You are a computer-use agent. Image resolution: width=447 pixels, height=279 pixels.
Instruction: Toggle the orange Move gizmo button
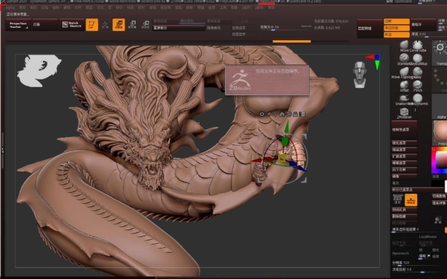[119, 25]
